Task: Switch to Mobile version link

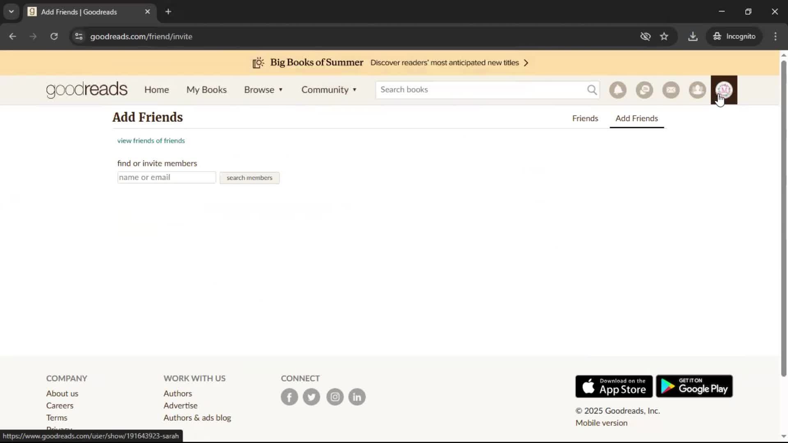Action: pos(601,423)
